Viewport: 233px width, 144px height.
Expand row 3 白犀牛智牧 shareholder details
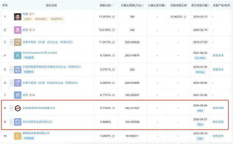[11, 42]
